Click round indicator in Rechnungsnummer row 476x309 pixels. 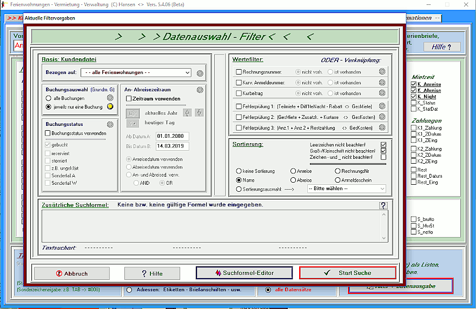382,71
